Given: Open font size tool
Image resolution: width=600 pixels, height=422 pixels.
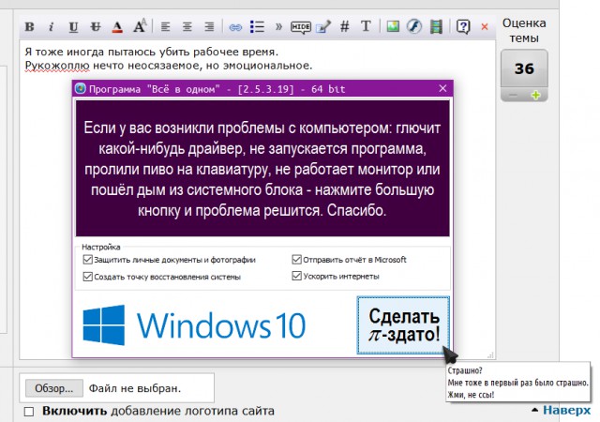Looking at the screenshot, I should (140, 26).
